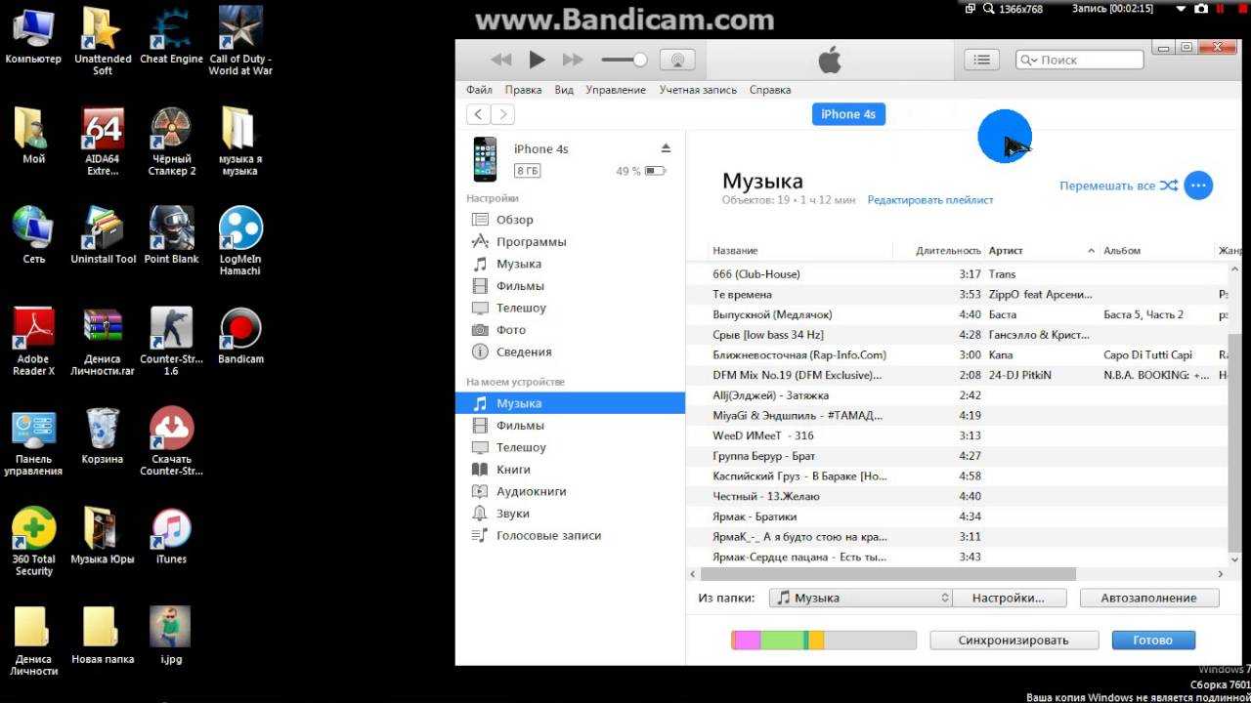Open the Вид menu

pos(564,90)
